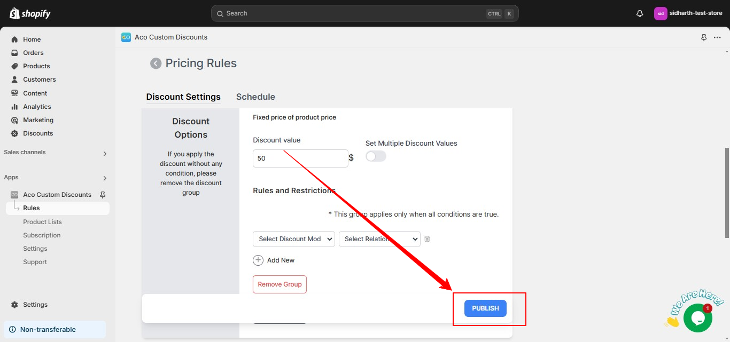Click the plus icon for Add New
This screenshot has height=342, width=730.
(x=258, y=260)
